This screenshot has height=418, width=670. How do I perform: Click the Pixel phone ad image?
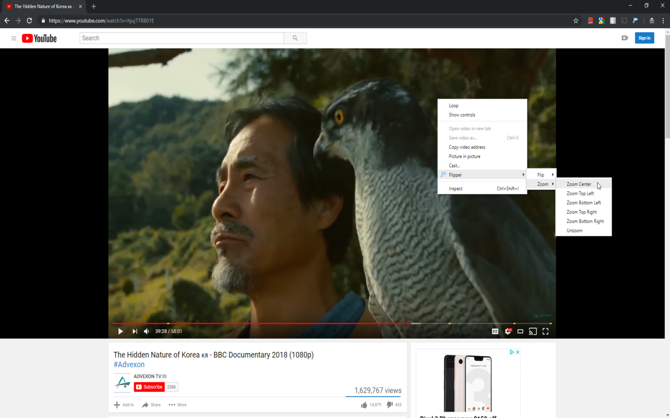[468, 384]
